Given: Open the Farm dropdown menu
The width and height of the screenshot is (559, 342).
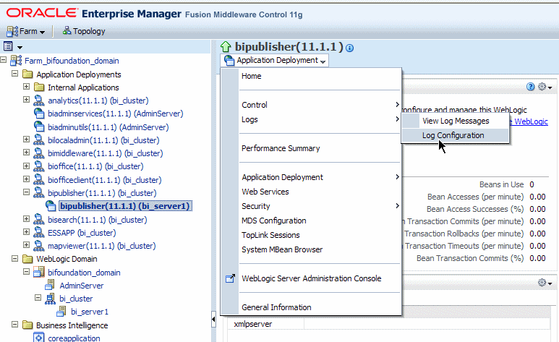Looking at the screenshot, I should pyautogui.click(x=25, y=31).
